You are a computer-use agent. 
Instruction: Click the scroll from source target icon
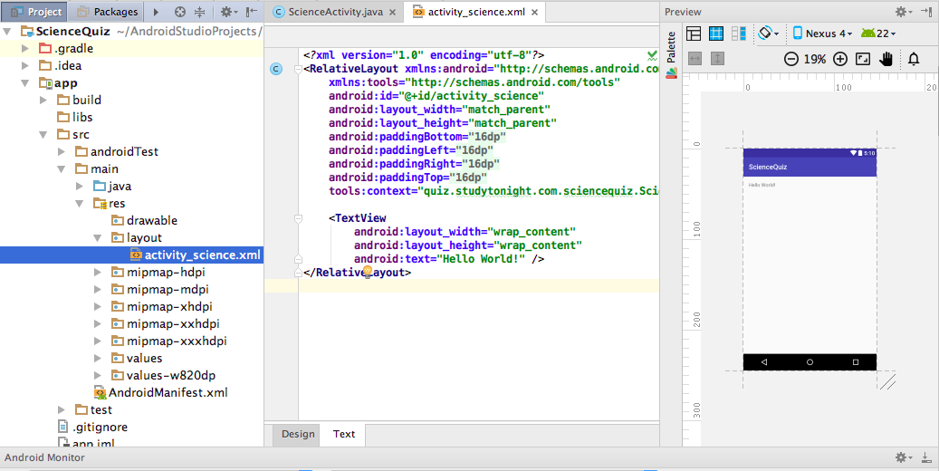click(179, 12)
